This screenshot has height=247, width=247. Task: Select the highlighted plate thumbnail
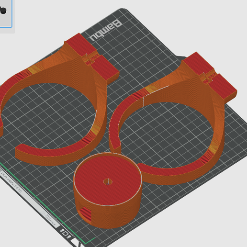click(6, 13)
